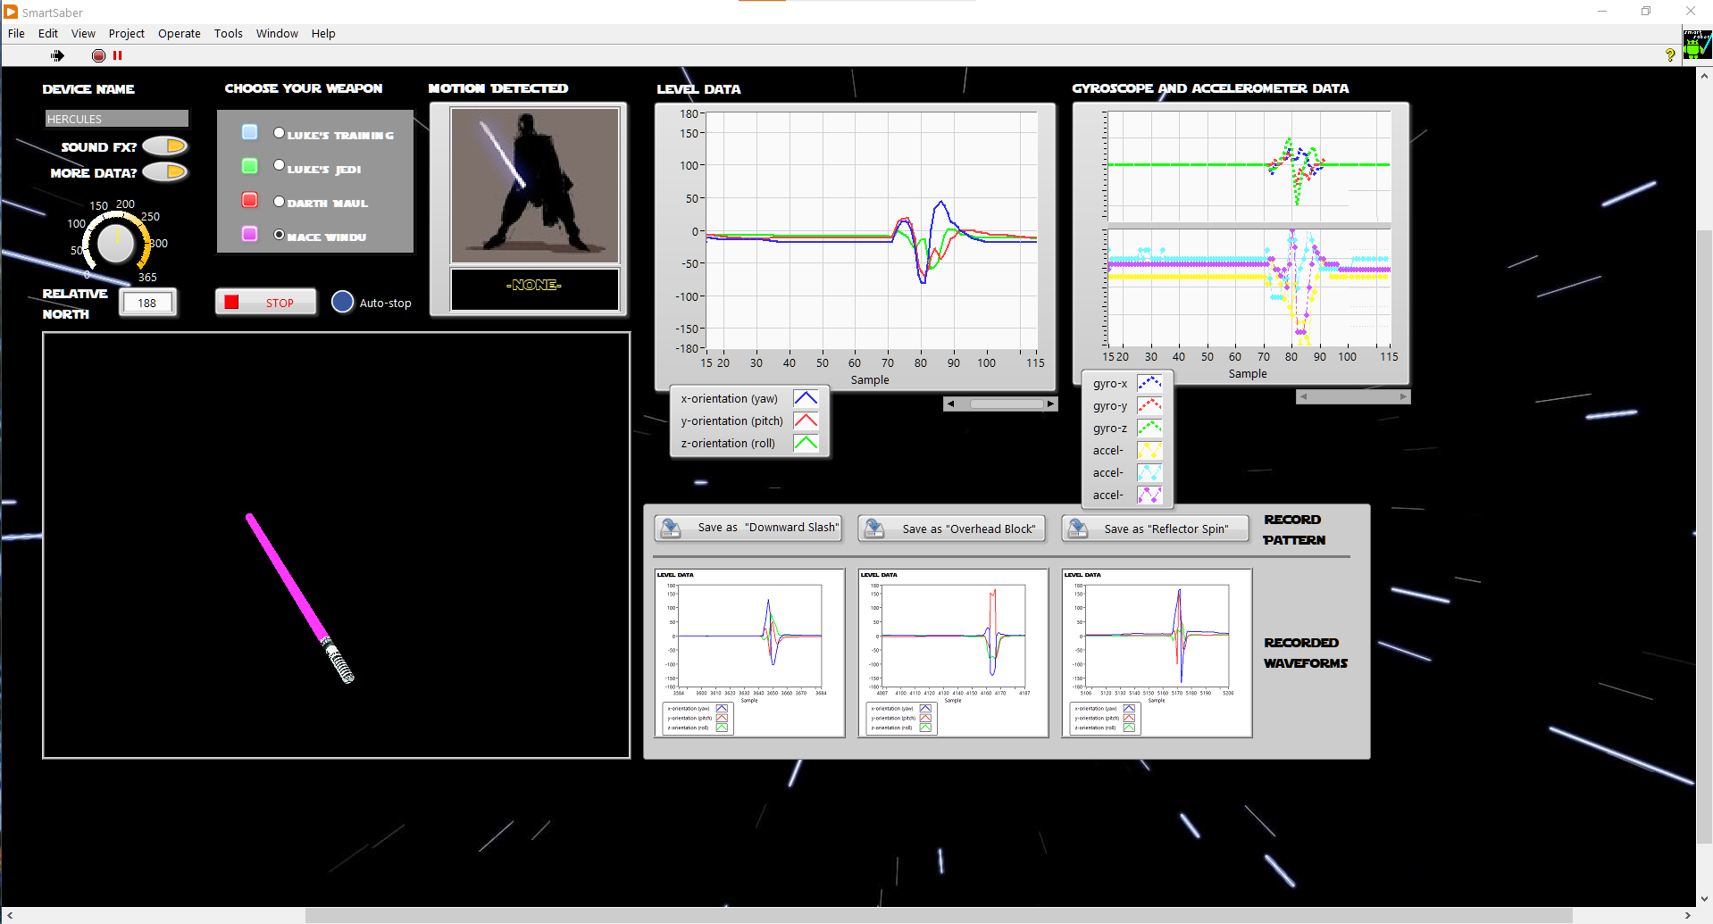Toggle the More Data switch
This screenshot has width=1713, height=924.
click(x=165, y=171)
